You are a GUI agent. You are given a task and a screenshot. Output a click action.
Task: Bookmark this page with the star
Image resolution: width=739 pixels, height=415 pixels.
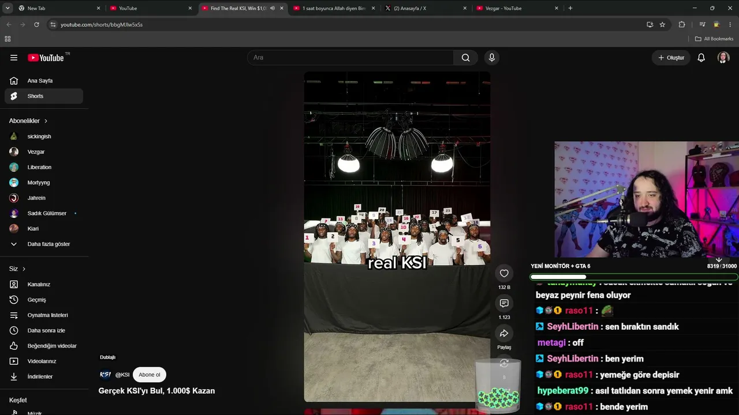662,25
